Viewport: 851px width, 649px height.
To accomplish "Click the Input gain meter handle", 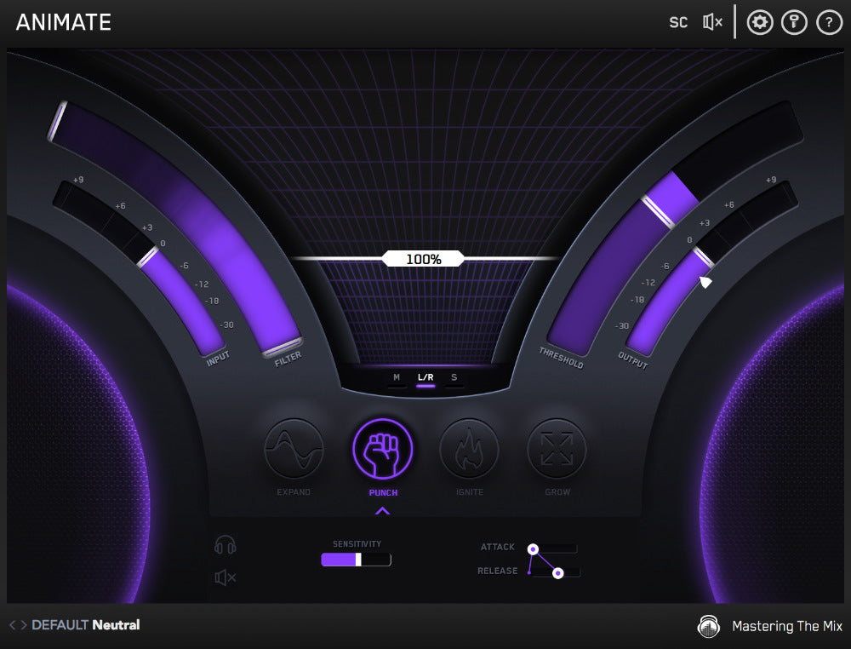I will [x=148, y=256].
